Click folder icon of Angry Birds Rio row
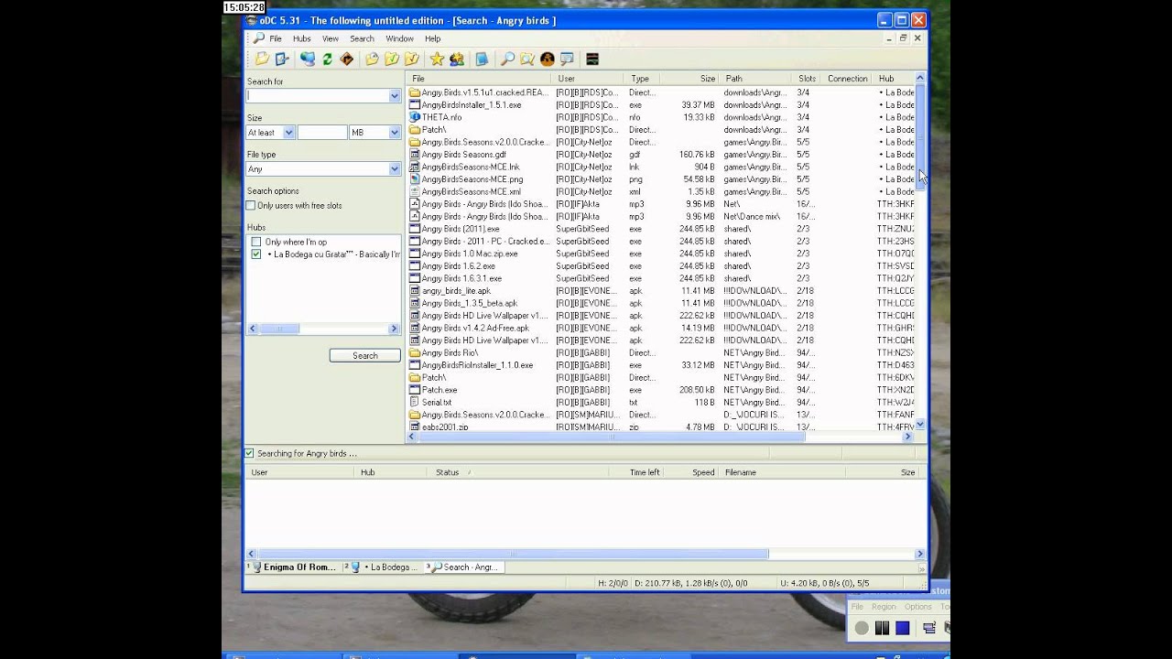 (415, 352)
